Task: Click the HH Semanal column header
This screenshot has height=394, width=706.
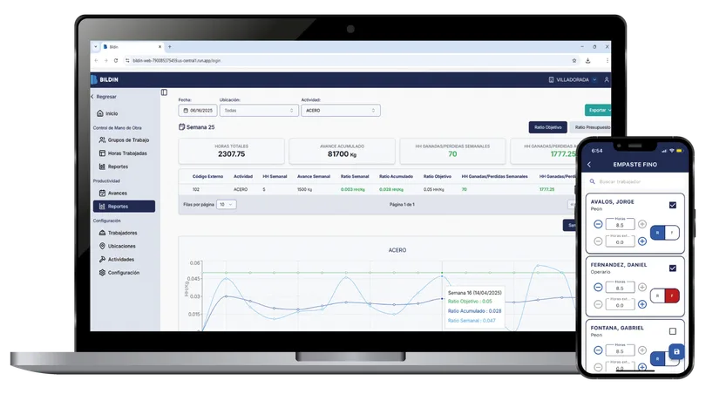Action: (275, 176)
